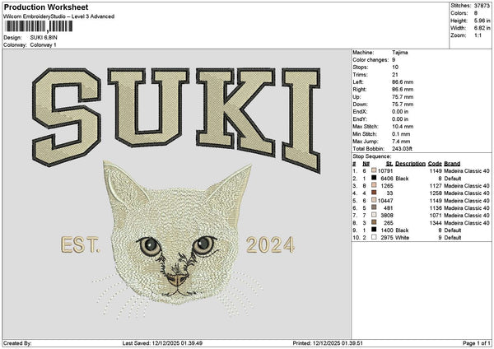Click the pale swatch in stop row 7
494x349 pixels.
[374, 215]
